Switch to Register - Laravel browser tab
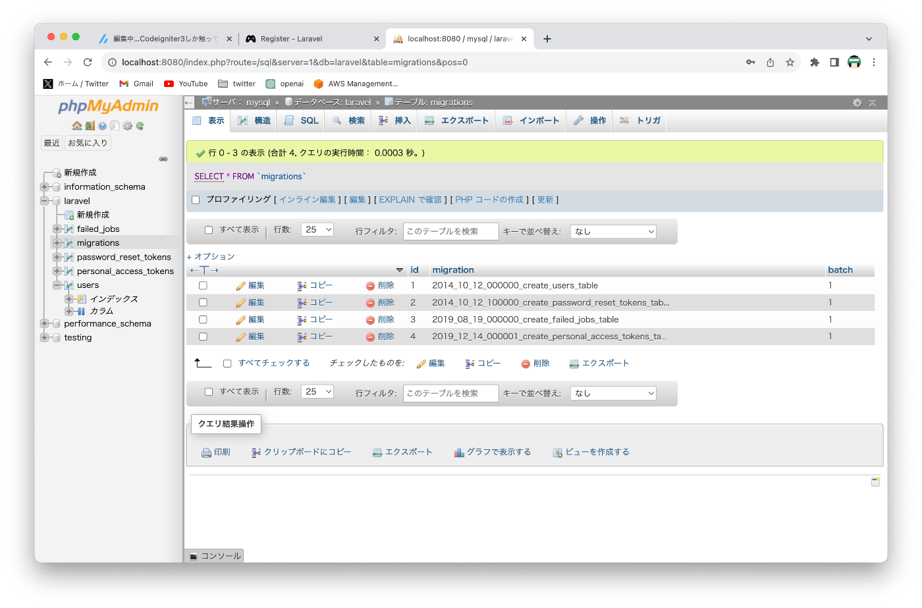This screenshot has height=608, width=922. click(312, 39)
